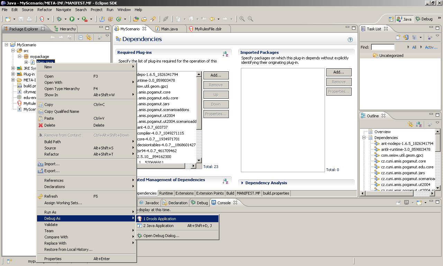
Task: Select 'ant-nodeps-1.6.5_1826341794' in Outline
Action: click(x=407, y=144)
